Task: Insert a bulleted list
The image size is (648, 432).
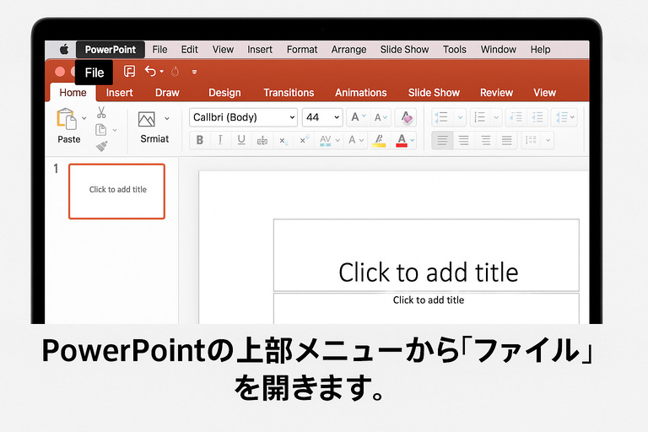Action: (441, 117)
